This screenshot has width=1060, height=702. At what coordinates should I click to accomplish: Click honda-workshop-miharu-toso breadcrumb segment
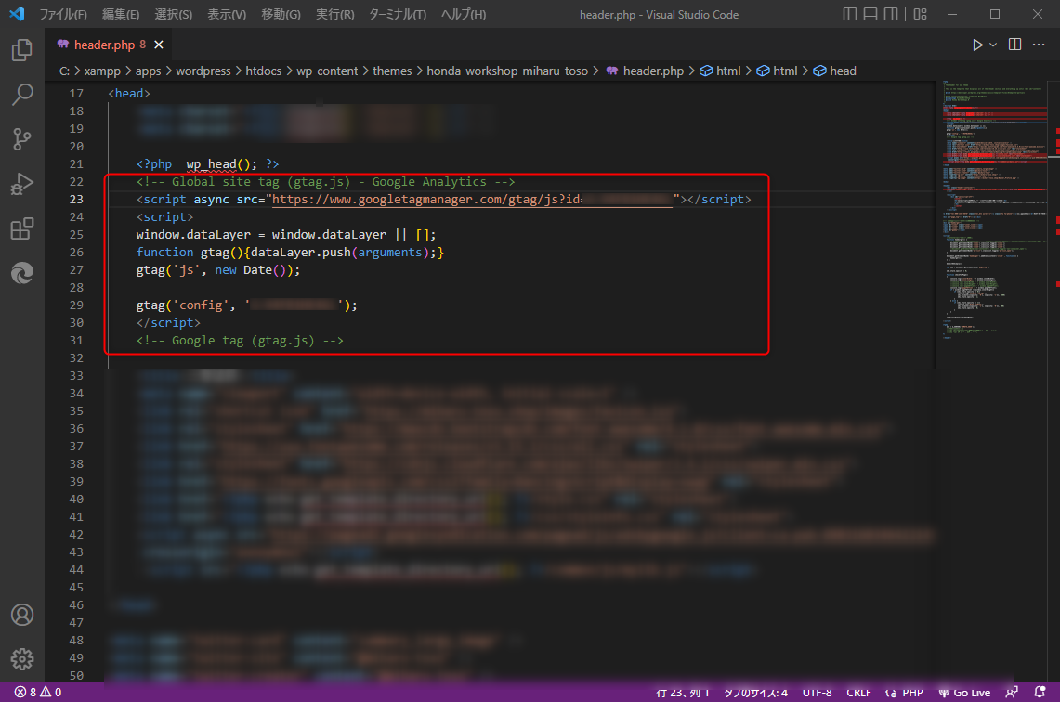(507, 71)
